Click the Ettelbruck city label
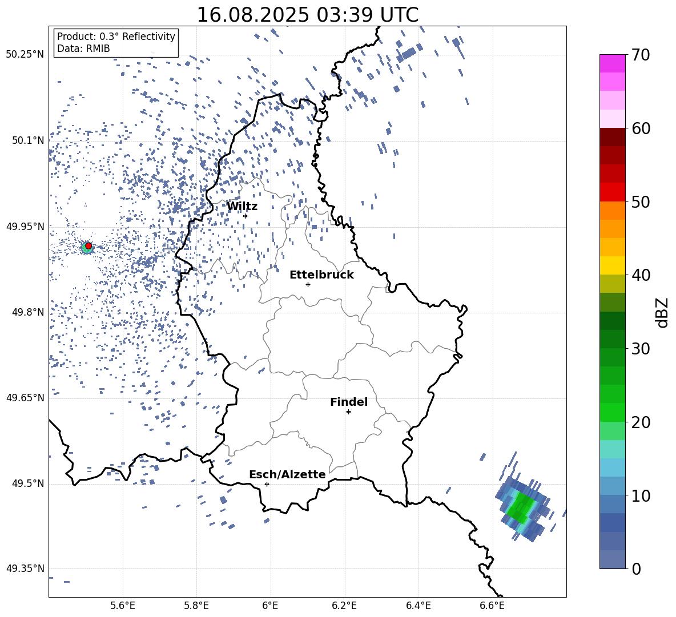Image resolution: width=676 pixels, height=617 pixels. click(321, 275)
